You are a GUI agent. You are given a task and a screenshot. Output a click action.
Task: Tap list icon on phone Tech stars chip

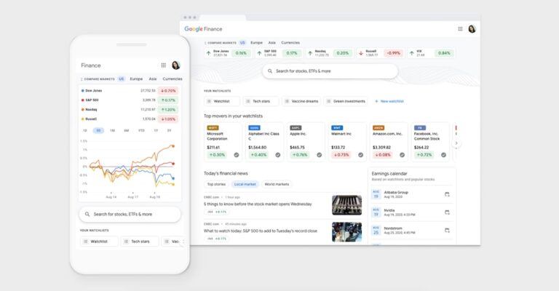[126, 242]
